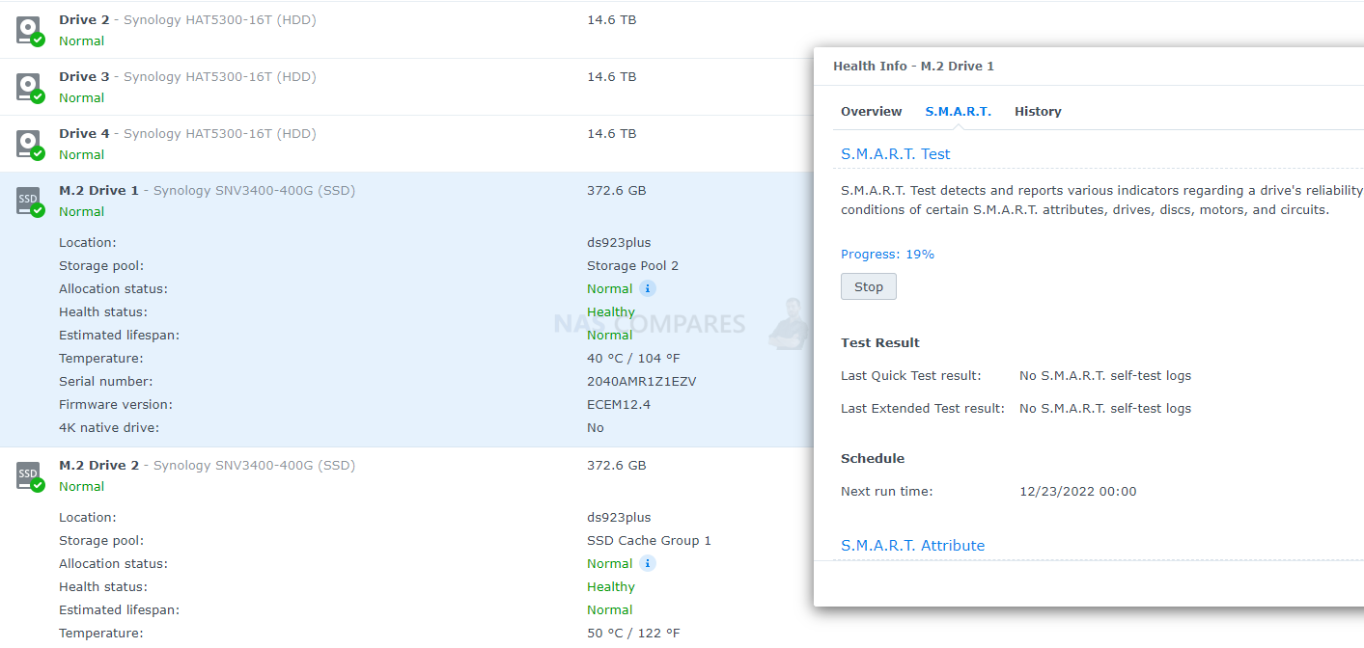Click the Drive 3 hard disk icon
Image resolution: width=1364 pixels, height=648 pixels.
(x=30, y=88)
